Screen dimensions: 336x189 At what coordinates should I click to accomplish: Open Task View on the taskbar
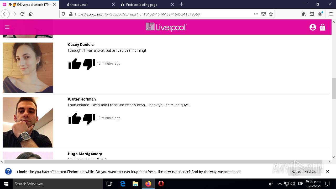pos(109,184)
